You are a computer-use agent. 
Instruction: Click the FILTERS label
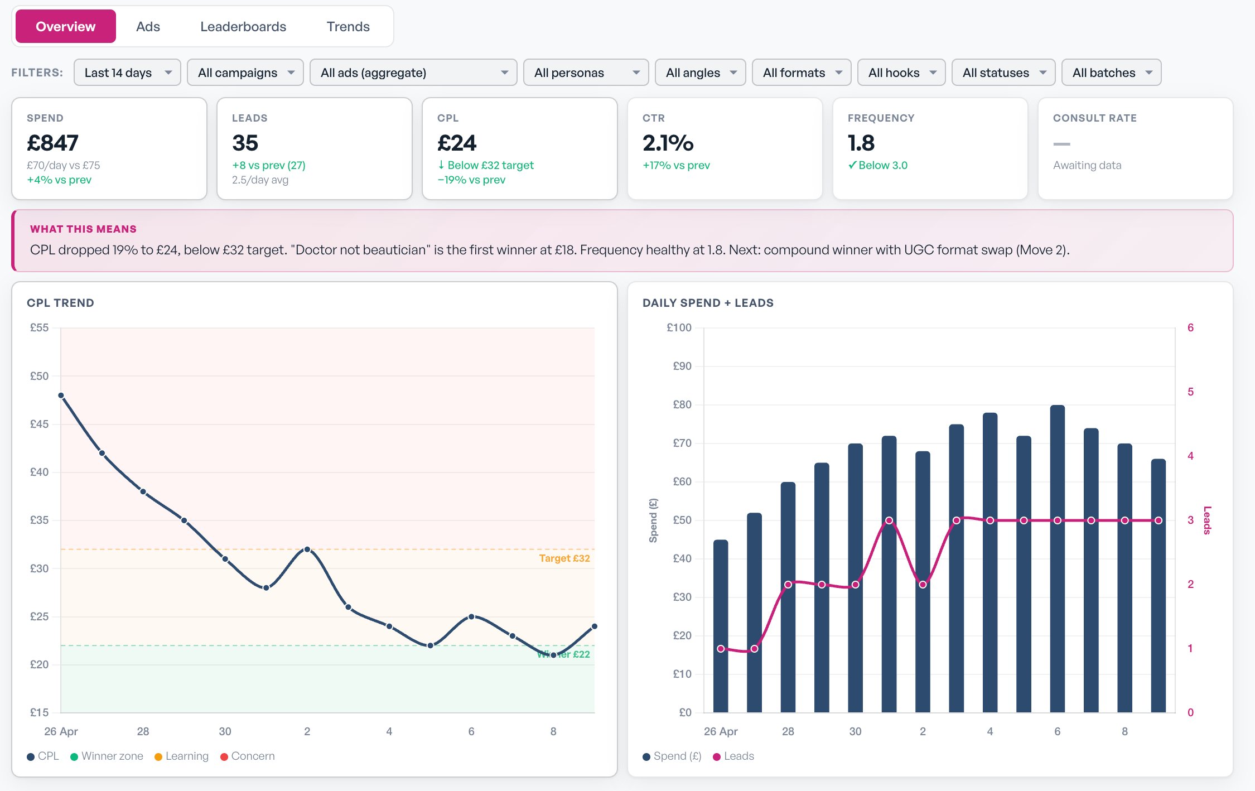click(x=37, y=73)
